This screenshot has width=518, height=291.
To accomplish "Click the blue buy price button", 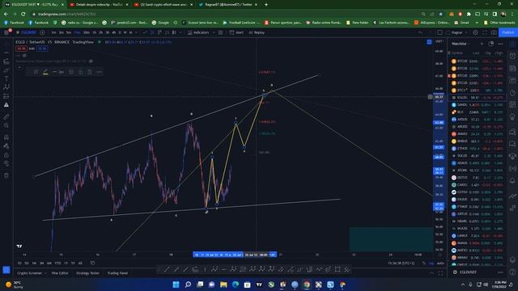I will [x=42, y=48].
